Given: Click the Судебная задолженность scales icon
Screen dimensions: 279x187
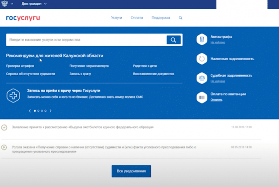Looking at the screenshot, I should [202, 78].
